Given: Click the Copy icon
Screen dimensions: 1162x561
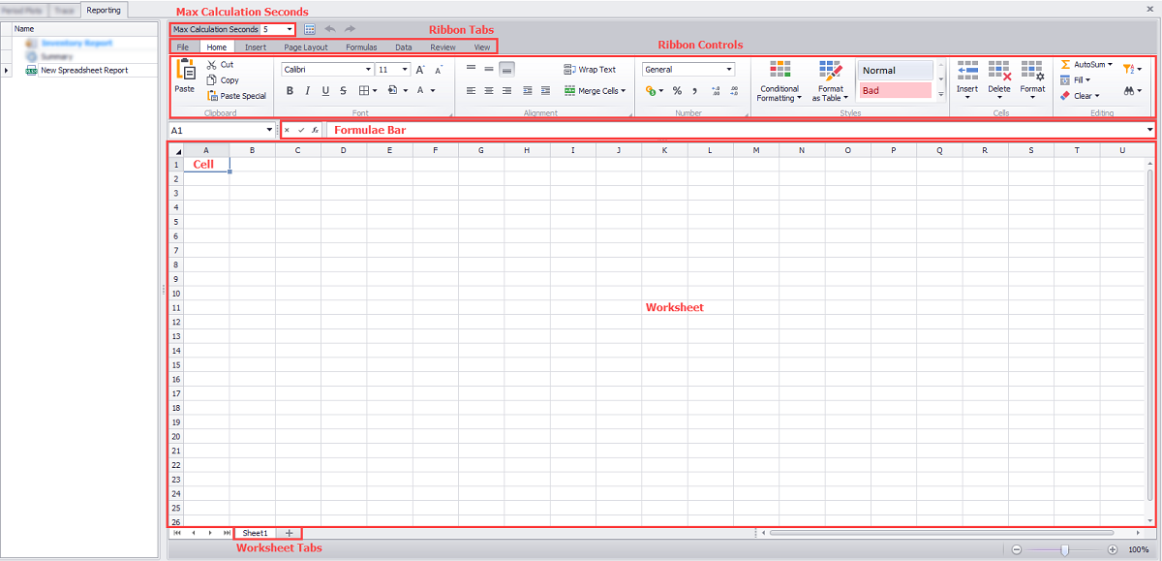Looking at the screenshot, I should click(212, 80).
